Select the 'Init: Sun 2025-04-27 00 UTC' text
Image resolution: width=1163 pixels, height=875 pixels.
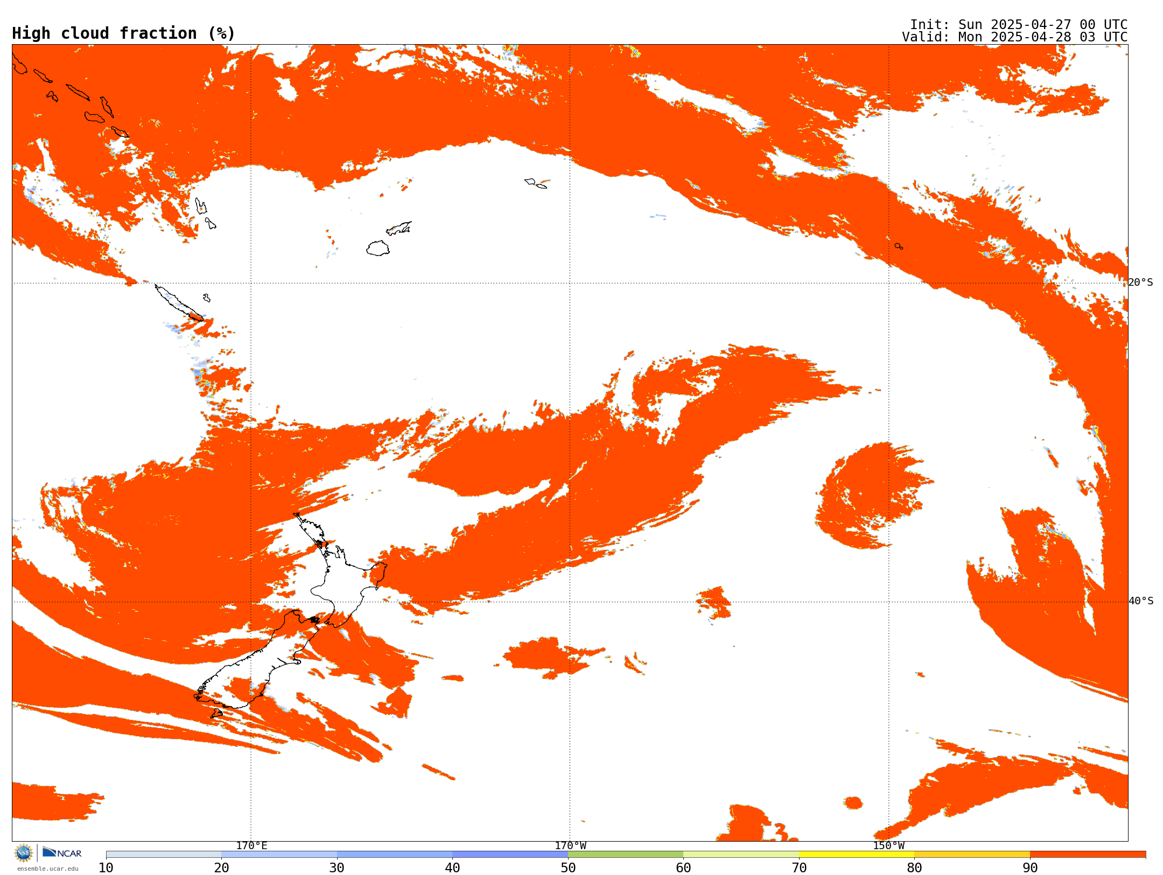(x=1018, y=25)
